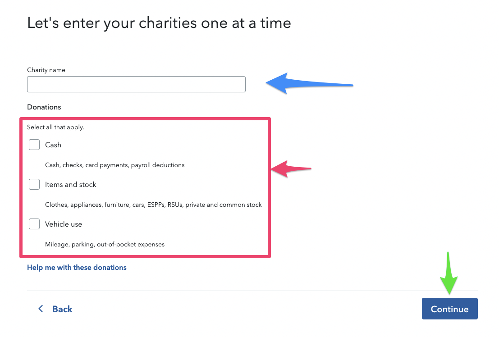Click the "Let's enter your charities" heading

(x=159, y=23)
